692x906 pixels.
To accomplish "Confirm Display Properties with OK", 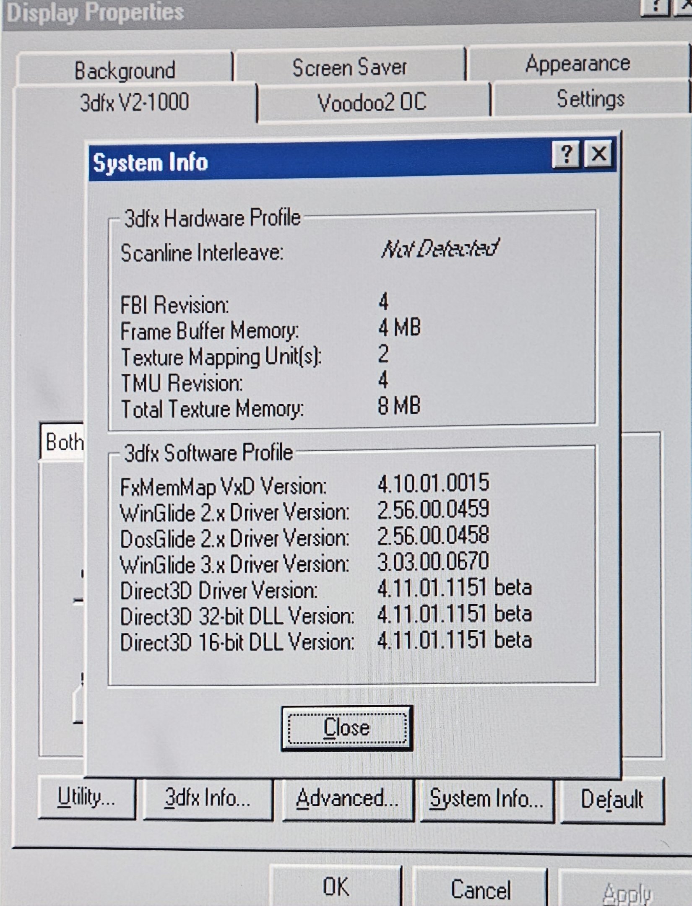I will (336, 886).
